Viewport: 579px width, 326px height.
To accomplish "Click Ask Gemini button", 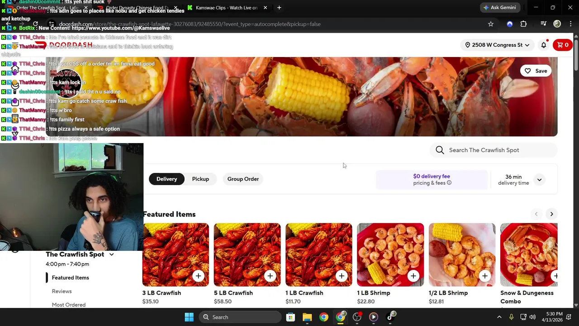I will pyautogui.click(x=499, y=8).
